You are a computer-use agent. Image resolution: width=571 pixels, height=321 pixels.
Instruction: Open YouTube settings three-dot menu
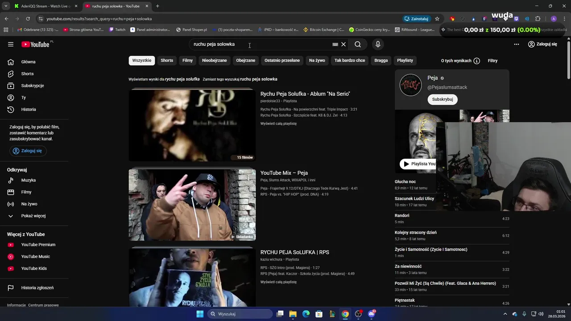point(517,44)
